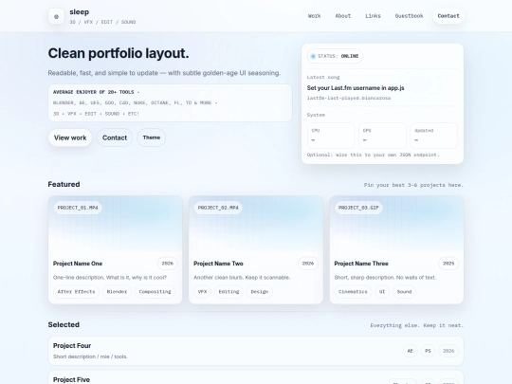
Task: Toggle the Theme button
Action: 152,137
